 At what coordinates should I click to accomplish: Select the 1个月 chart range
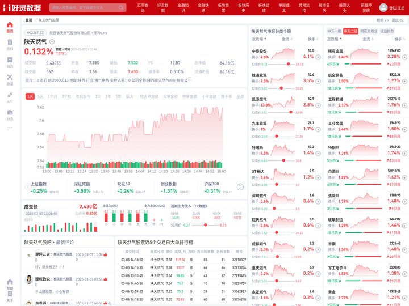click(52, 96)
